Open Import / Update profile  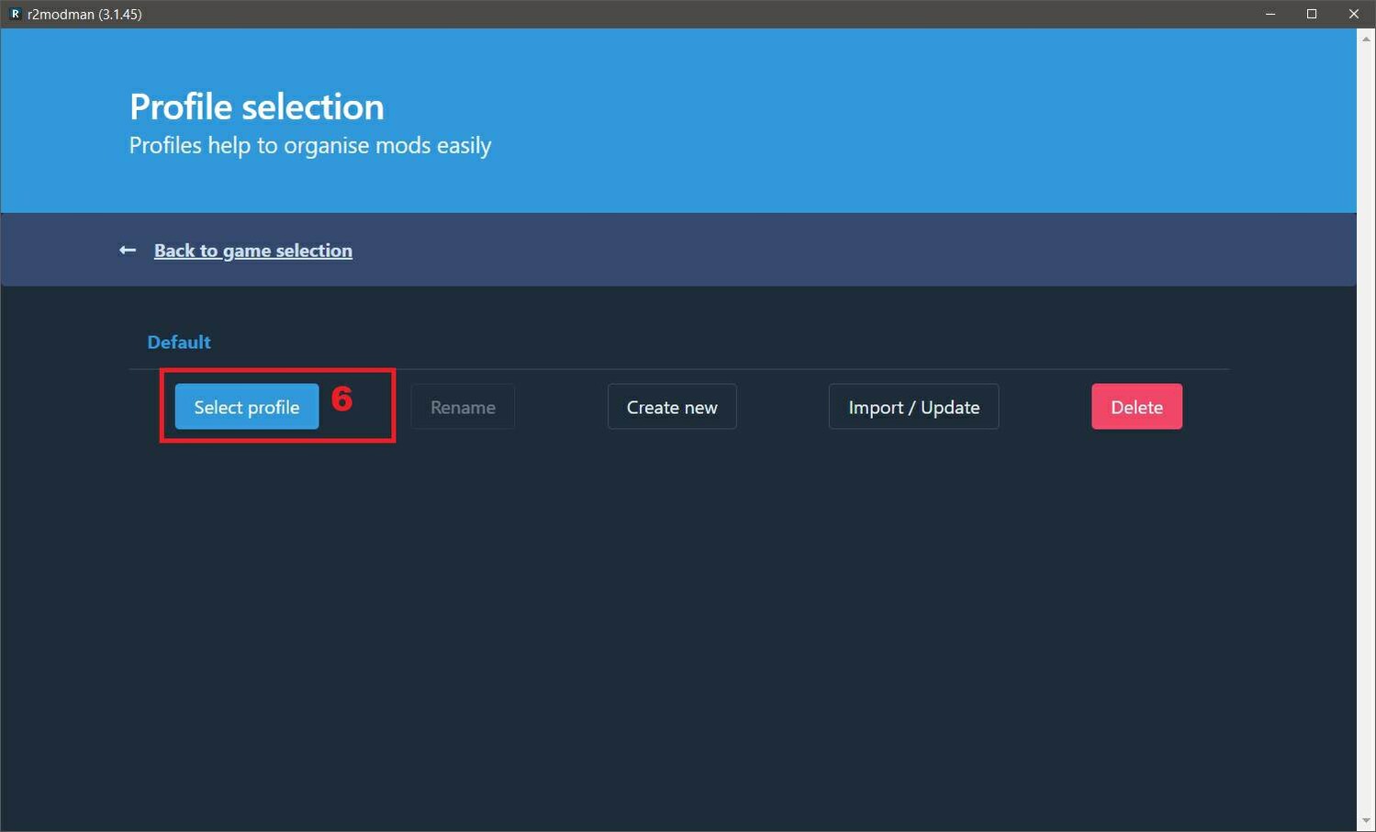tap(913, 407)
